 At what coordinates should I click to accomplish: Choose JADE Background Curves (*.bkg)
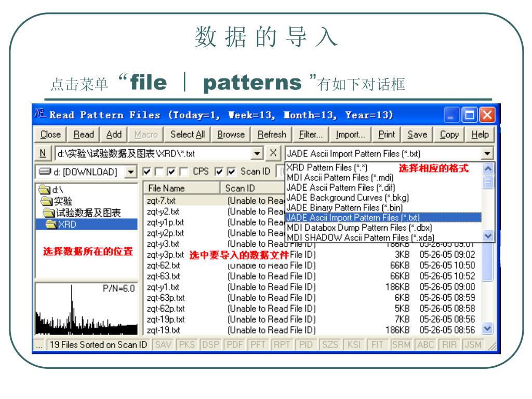pyautogui.click(x=383, y=197)
